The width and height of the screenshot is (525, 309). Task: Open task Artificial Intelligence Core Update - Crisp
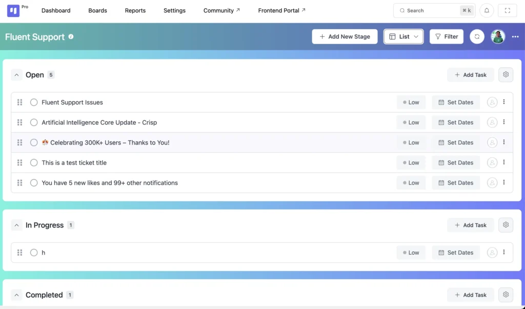(99, 122)
